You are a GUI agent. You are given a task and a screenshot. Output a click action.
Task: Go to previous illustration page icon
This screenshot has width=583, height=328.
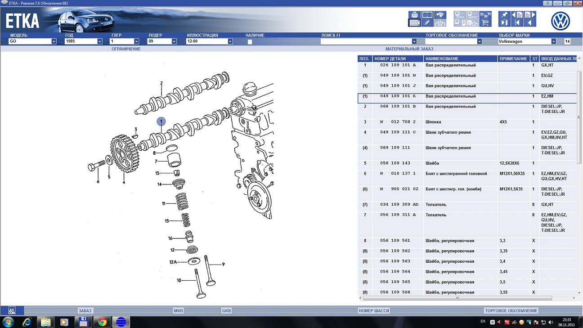(x=517, y=15)
